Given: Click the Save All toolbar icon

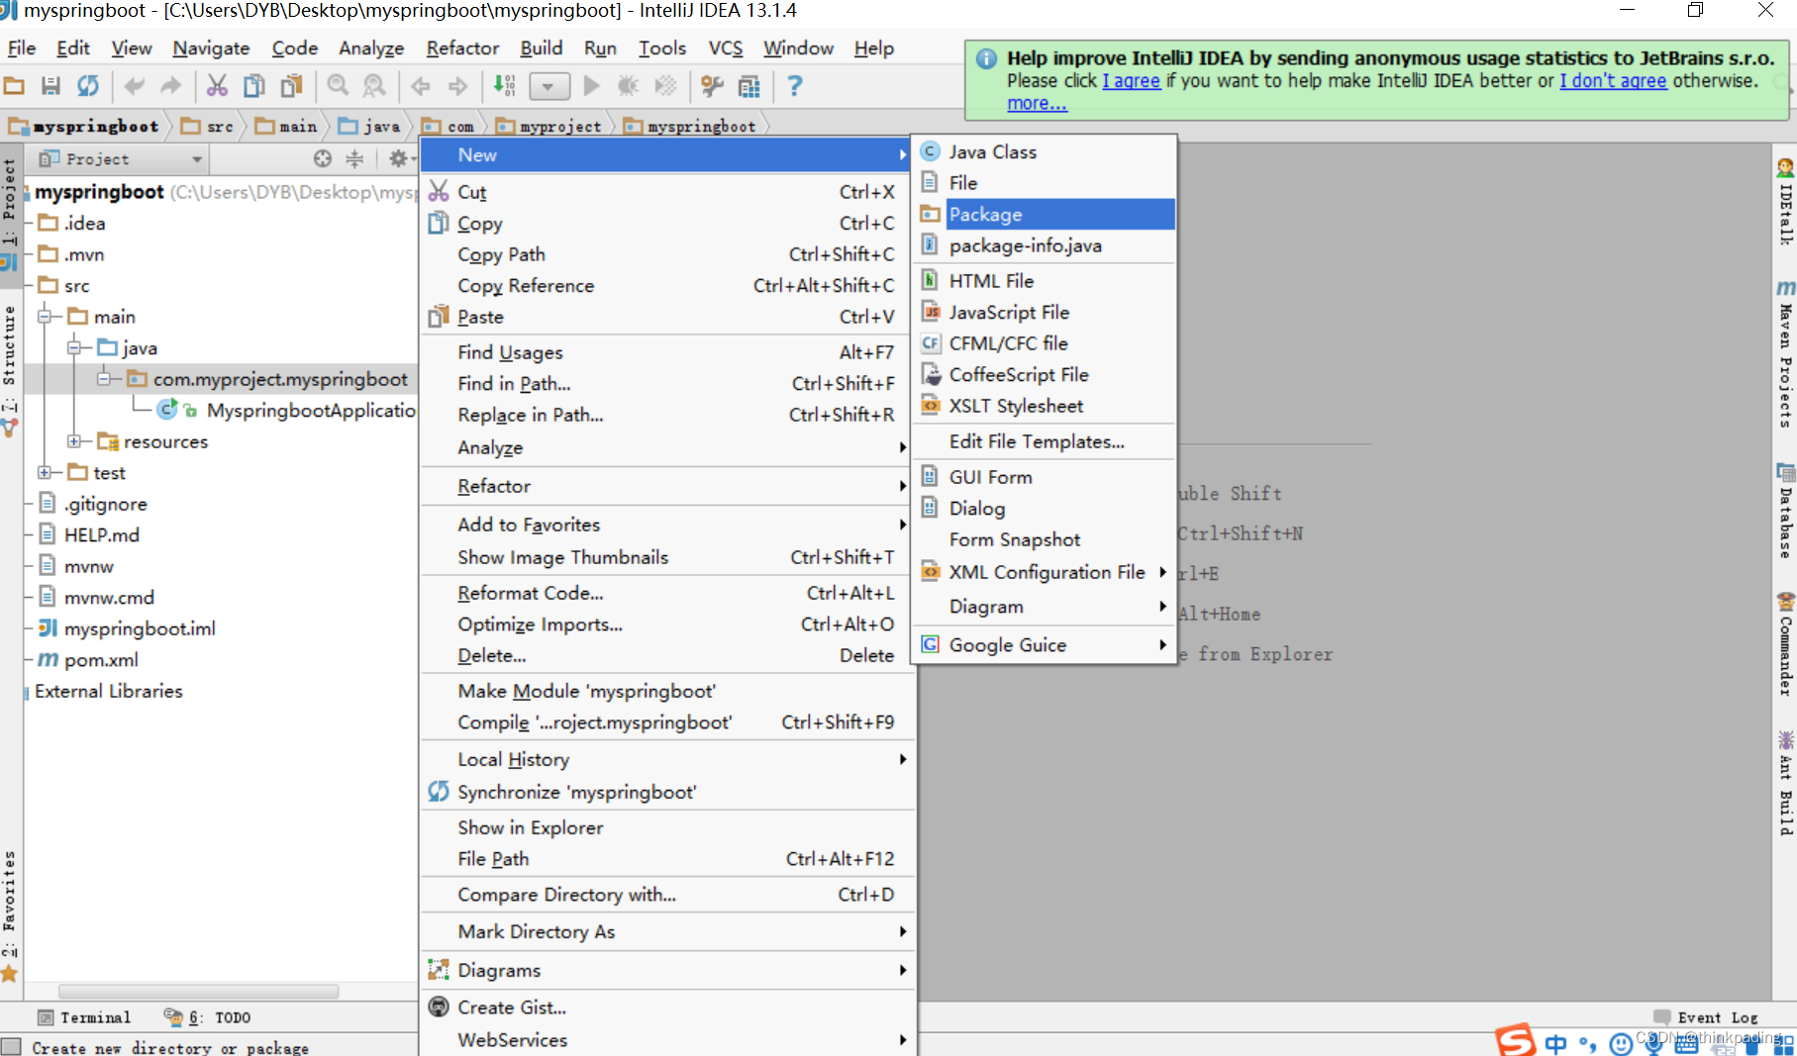Looking at the screenshot, I should pos(50,86).
